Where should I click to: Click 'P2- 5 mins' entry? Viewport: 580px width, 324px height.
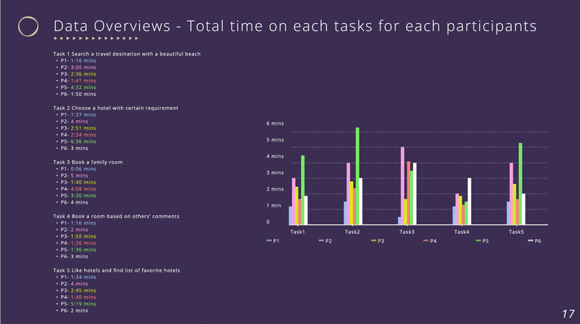tap(75, 175)
